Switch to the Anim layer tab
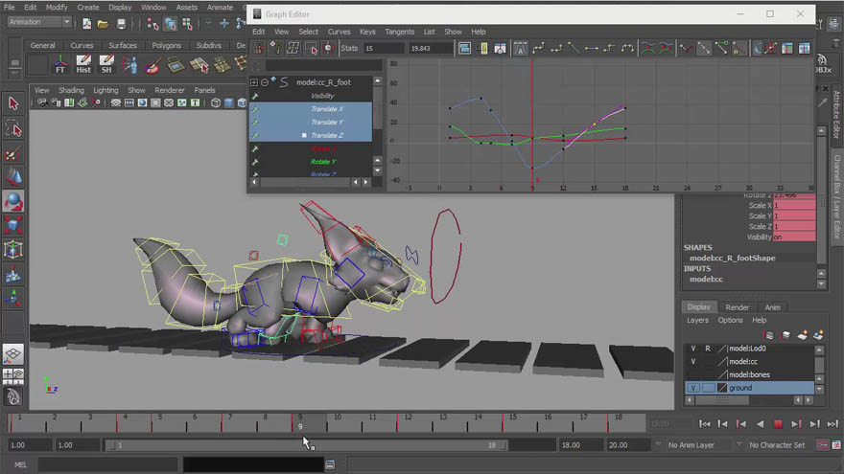The image size is (844, 474). [772, 307]
